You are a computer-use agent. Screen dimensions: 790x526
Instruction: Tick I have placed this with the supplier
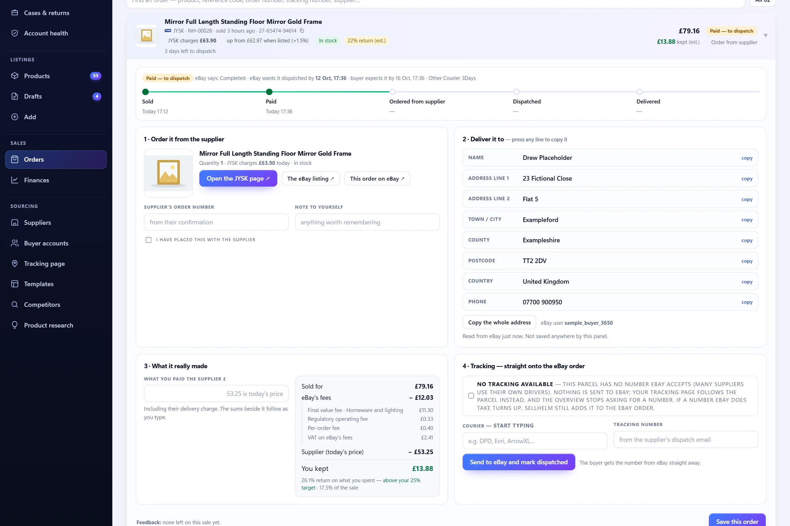149,240
